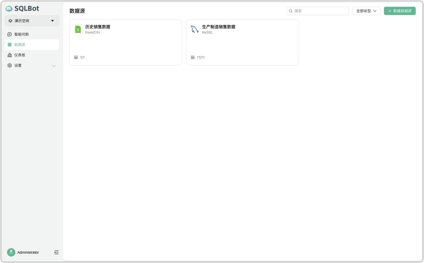Click the table grid icon showing 11/11
The width and height of the screenshot is (424, 263).
[193, 57]
